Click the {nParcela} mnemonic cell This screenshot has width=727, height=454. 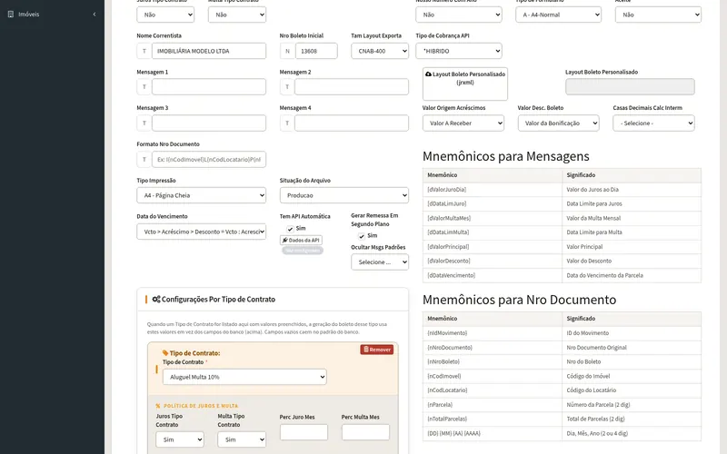pyautogui.click(x=492, y=405)
